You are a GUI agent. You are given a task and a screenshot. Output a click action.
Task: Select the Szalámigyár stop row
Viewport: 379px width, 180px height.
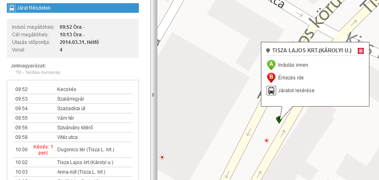tap(73, 99)
